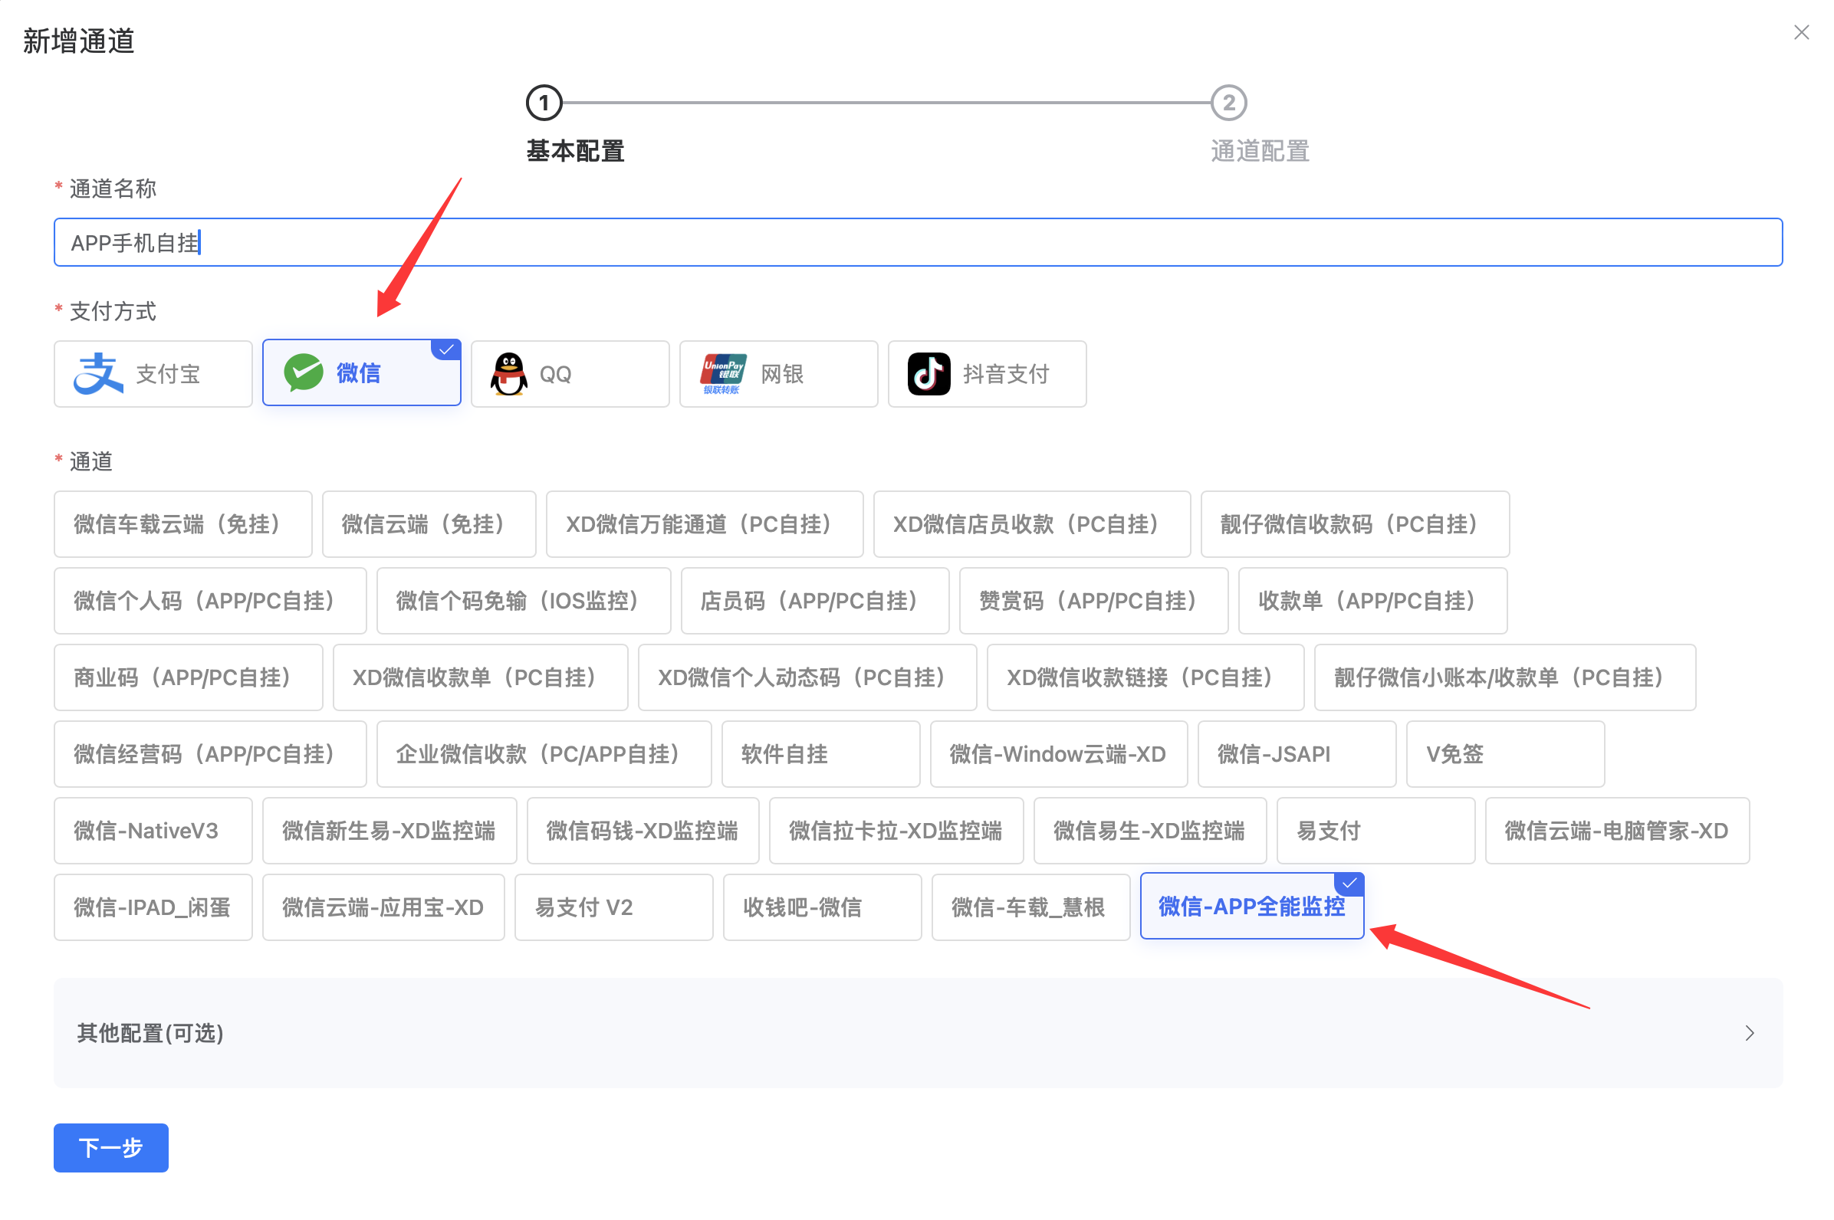Pick the Douyin TikTok logo icon
Image resolution: width=1834 pixels, height=1220 pixels.
pos(929,373)
